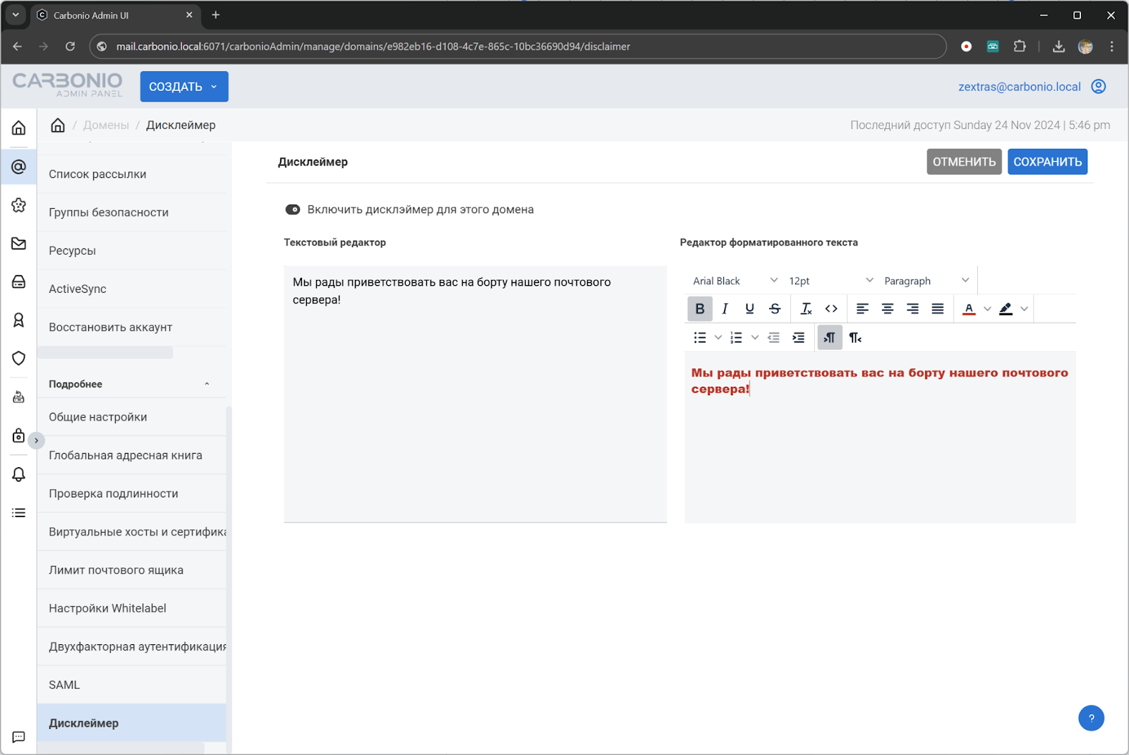Align text to the right
This screenshot has height=755, width=1129.
pyautogui.click(x=912, y=308)
